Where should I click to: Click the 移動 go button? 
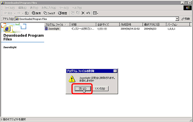[186, 19]
